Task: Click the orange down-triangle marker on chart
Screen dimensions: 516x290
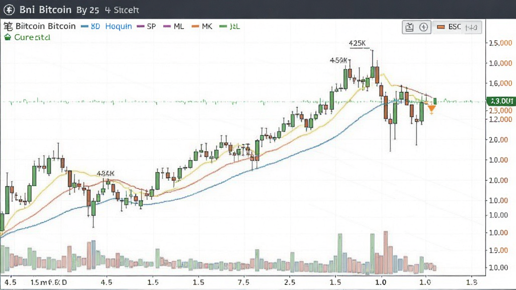Action: (431, 109)
